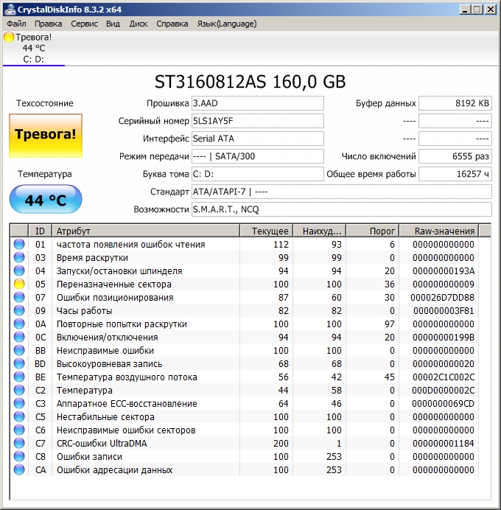Click status orb for row C6 Неисправимые ошибки секторов
Screen dimensions: 501x510
click(19, 430)
